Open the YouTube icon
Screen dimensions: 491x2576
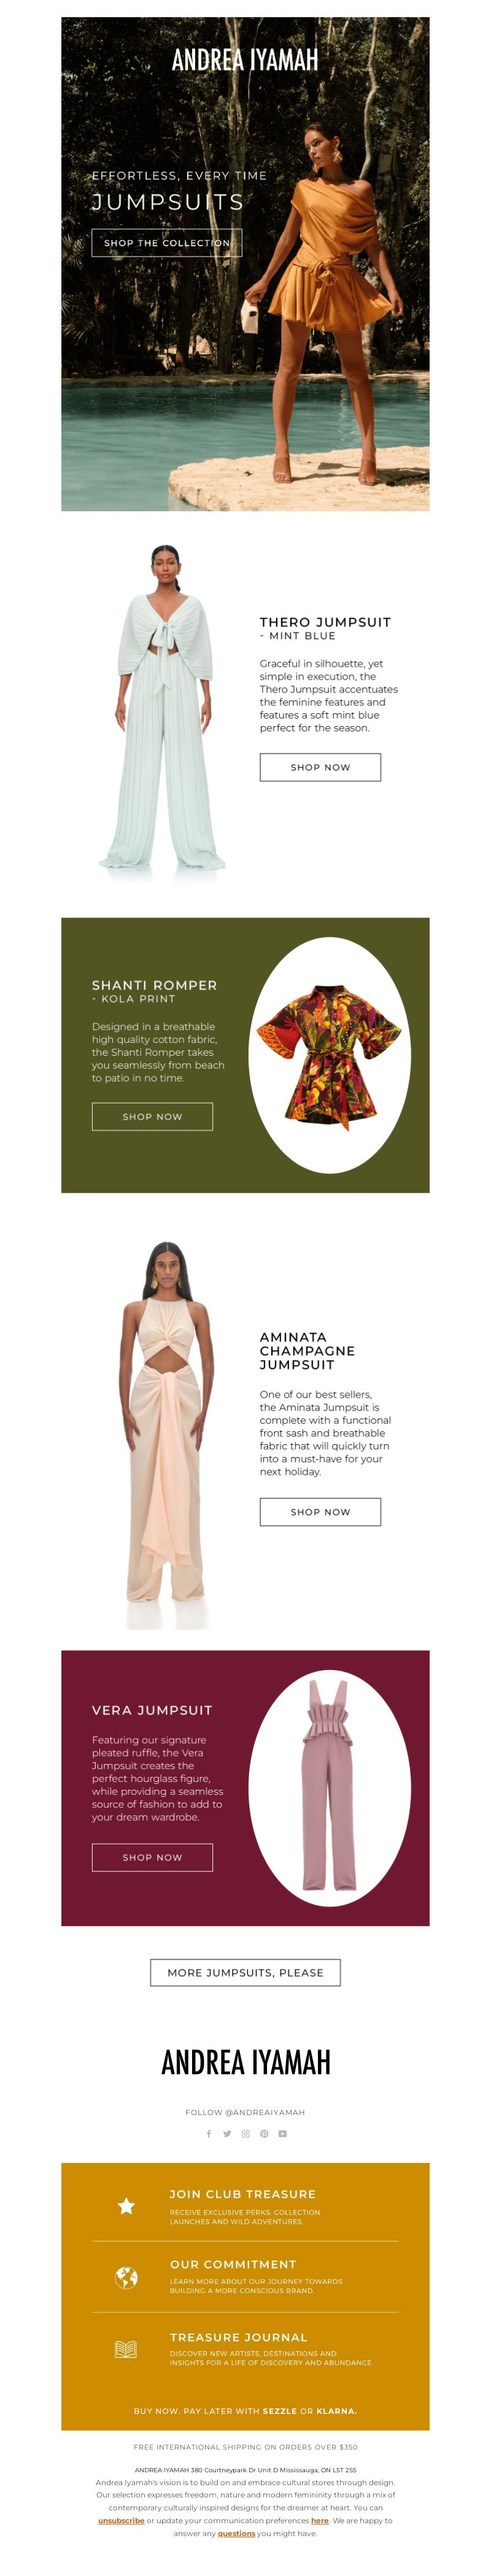coord(283,2133)
